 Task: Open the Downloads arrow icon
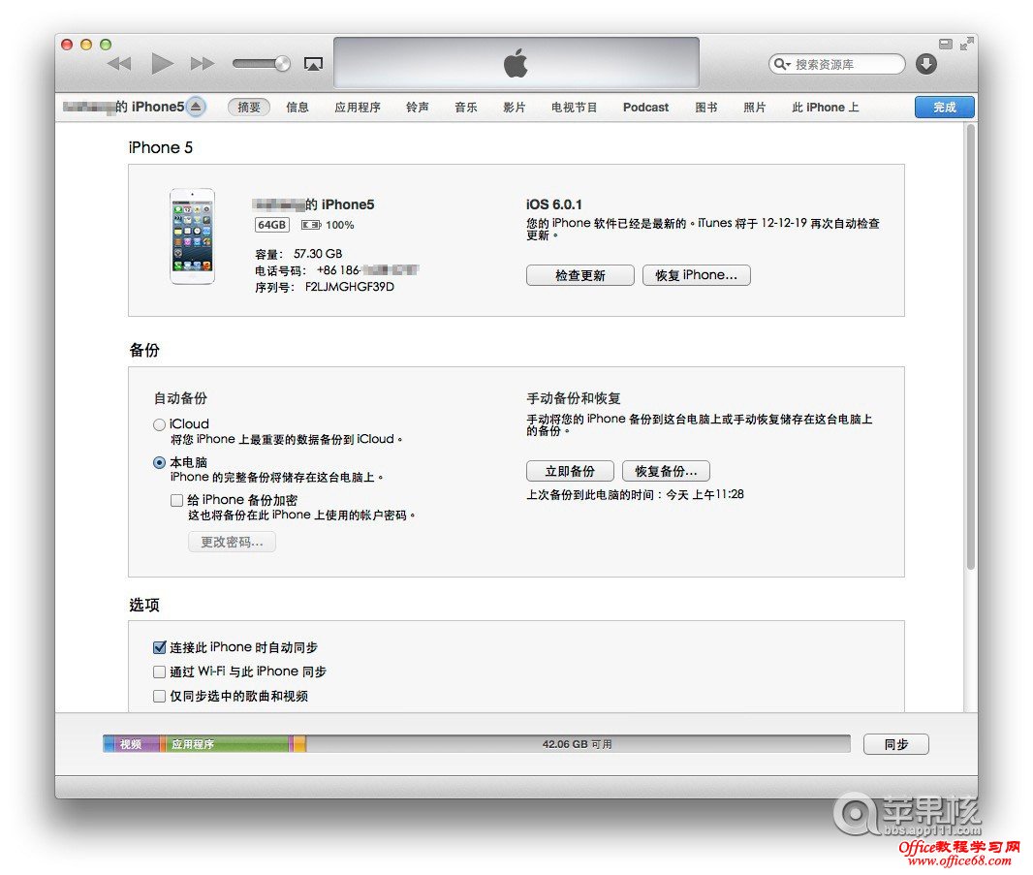(925, 63)
